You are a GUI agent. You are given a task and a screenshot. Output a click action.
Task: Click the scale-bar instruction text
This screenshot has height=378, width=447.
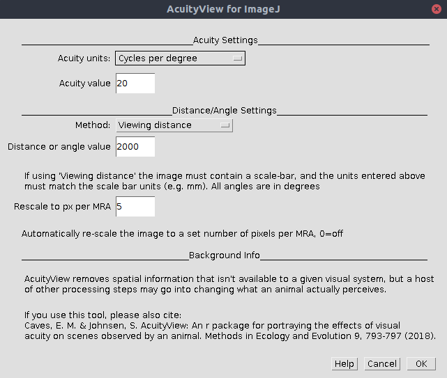225,181
